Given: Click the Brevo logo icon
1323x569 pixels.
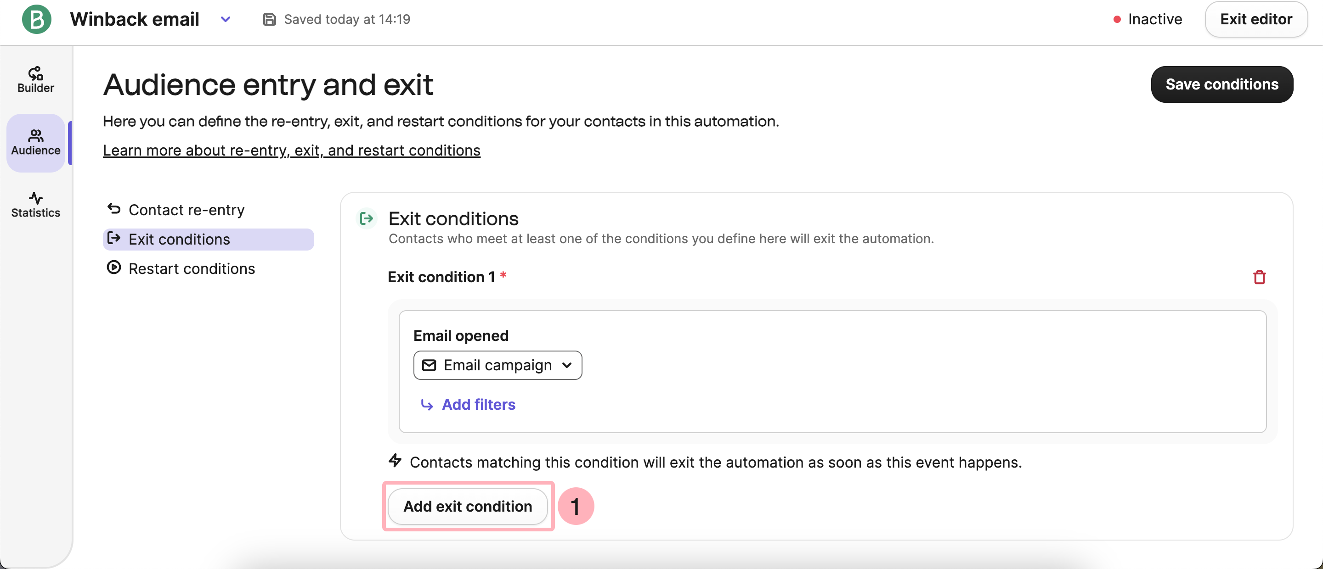Looking at the screenshot, I should tap(36, 19).
